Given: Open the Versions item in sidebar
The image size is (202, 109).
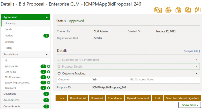Looking at the screenshot, I should (x=9, y=42).
